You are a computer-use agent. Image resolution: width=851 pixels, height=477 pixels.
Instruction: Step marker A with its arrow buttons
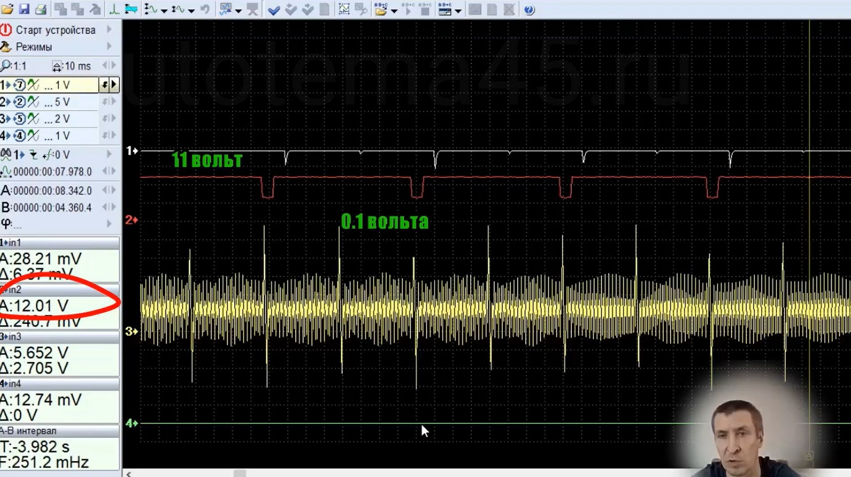[x=109, y=190]
